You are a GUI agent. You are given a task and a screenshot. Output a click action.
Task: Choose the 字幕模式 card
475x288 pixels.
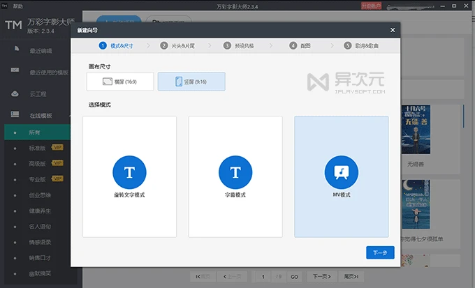[x=235, y=176]
